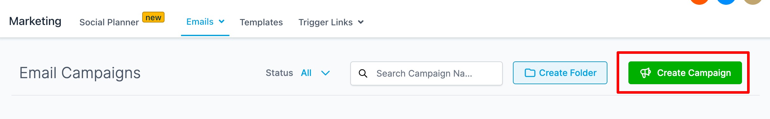
Task: Click the orange circle icon at top right
Action: (699, 2)
